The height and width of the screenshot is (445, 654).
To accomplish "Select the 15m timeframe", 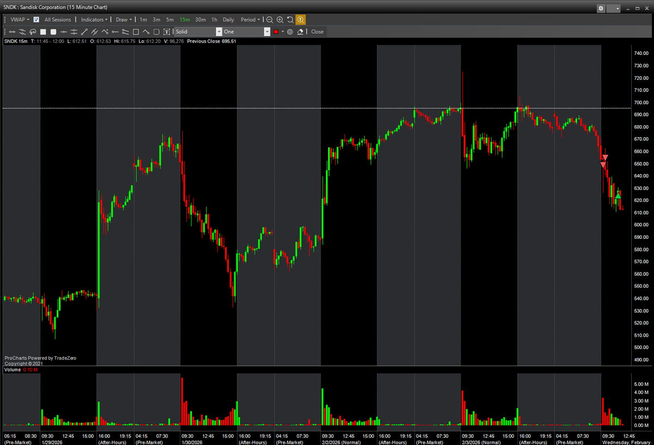I will tap(185, 20).
